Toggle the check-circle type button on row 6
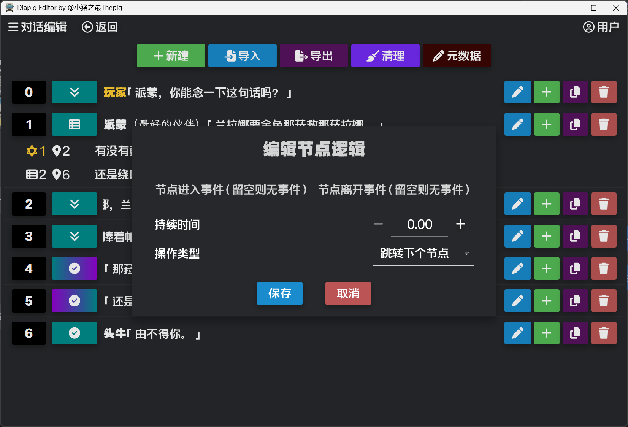628x427 pixels. click(75, 333)
